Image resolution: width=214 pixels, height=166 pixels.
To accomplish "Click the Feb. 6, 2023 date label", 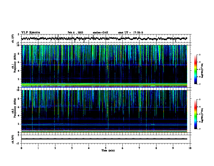I will click(x=75, y=33).
